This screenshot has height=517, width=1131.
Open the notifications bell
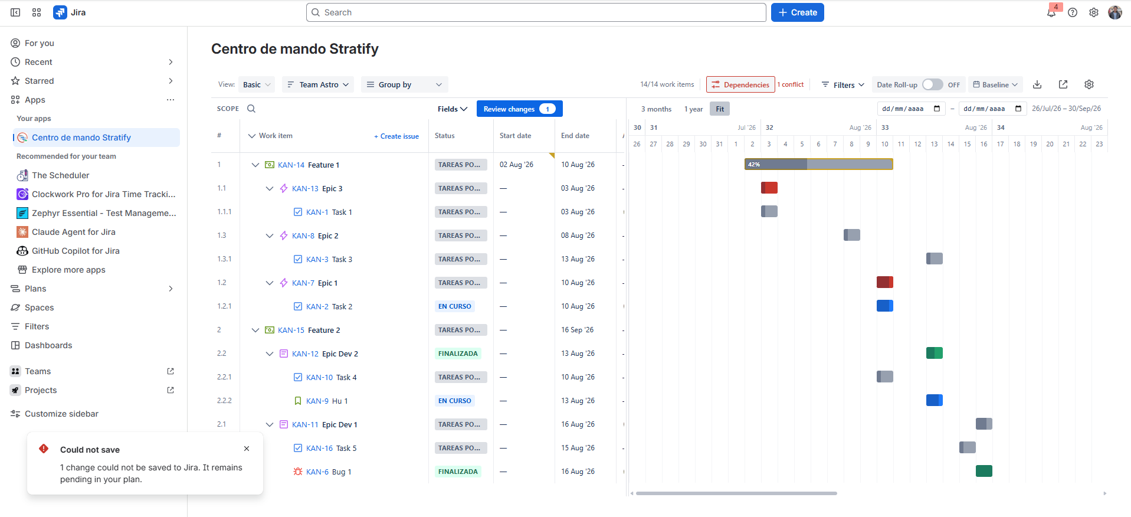tap(1051, 12)
